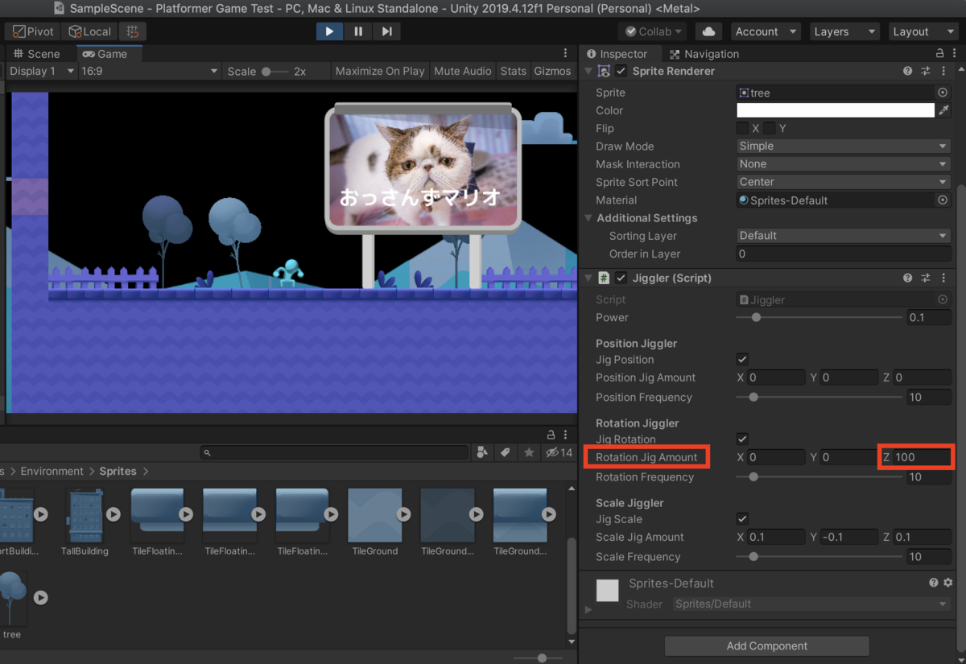Screen dimensions: 966x664
Task: Click the Color white swatch
Action: click(836, 110)
